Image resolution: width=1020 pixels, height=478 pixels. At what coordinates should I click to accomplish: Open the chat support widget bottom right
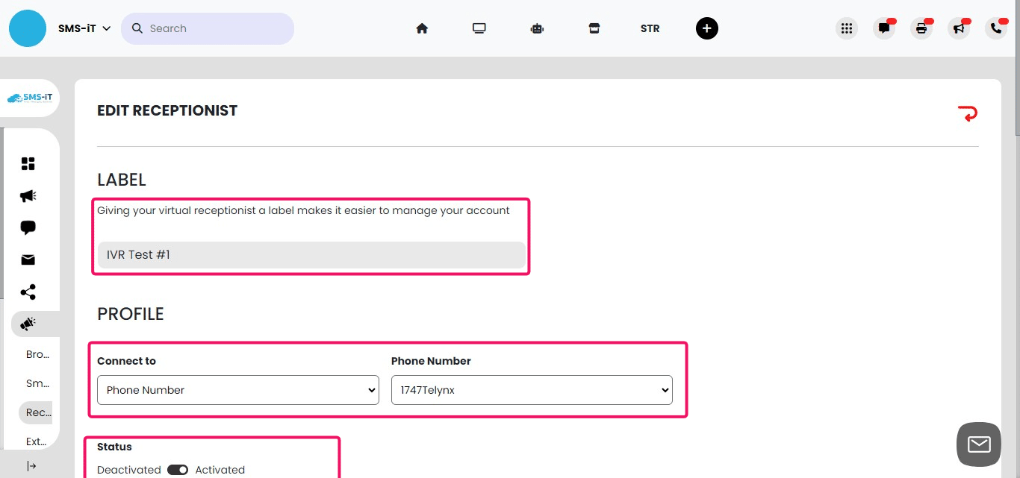(x=978, y=444)
